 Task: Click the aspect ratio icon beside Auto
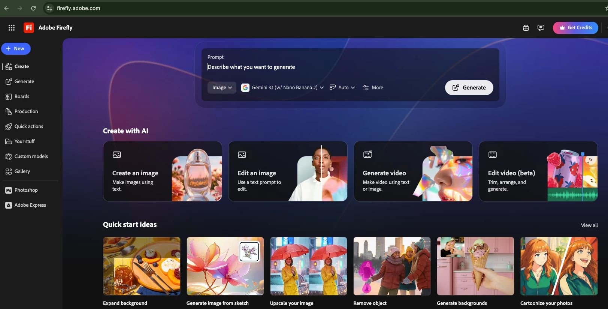[332, 88]
